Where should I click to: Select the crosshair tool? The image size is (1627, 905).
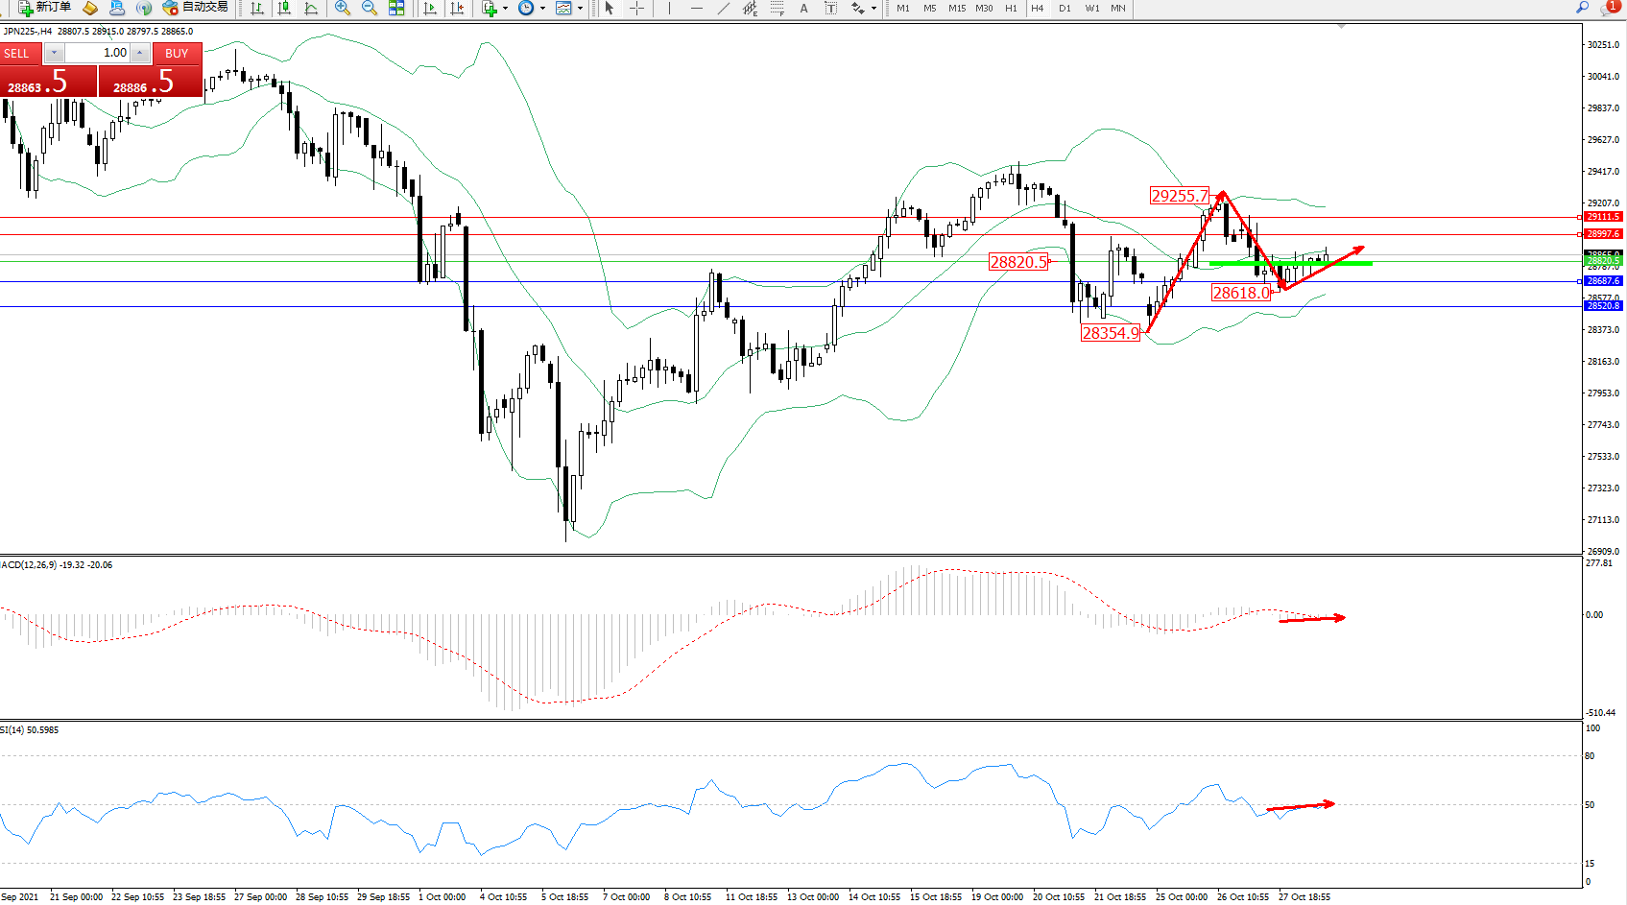(636, 8)
